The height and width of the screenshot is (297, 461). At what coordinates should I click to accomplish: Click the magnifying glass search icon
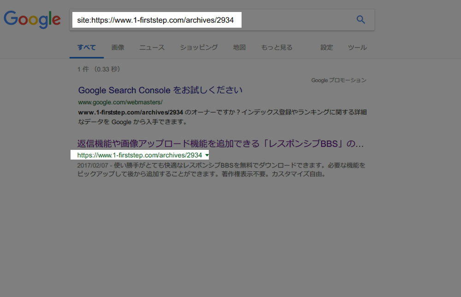361,20
